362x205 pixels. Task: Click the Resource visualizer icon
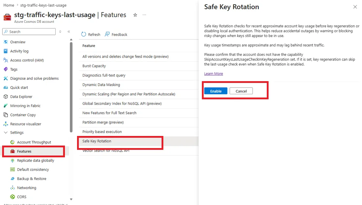[x=6, y=124]
